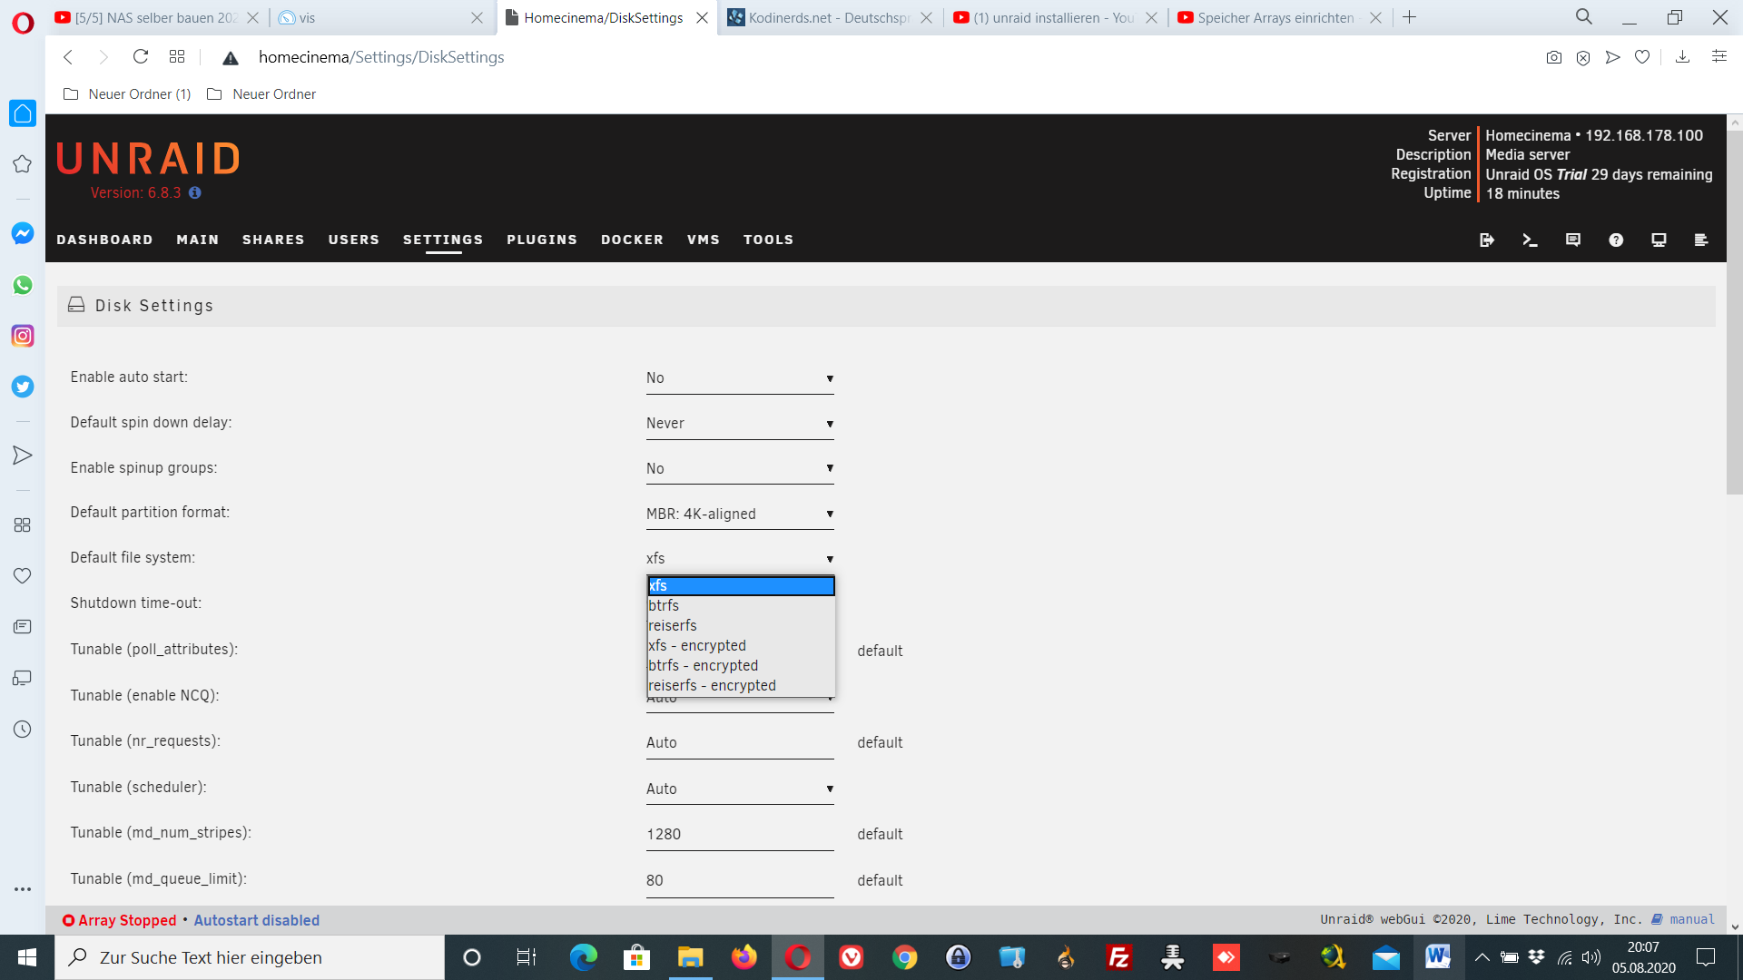Open My Flow arrow sidebar icon
The width and height of the screenshot is (1743, 980).
tap(23, 456)
